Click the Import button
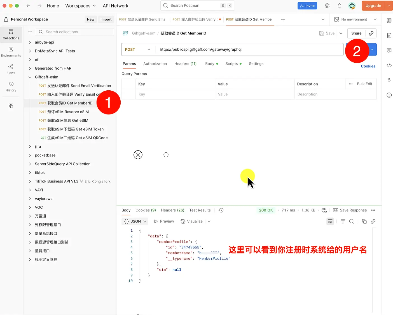The image size is (393, 315). [x=106, y=19]
